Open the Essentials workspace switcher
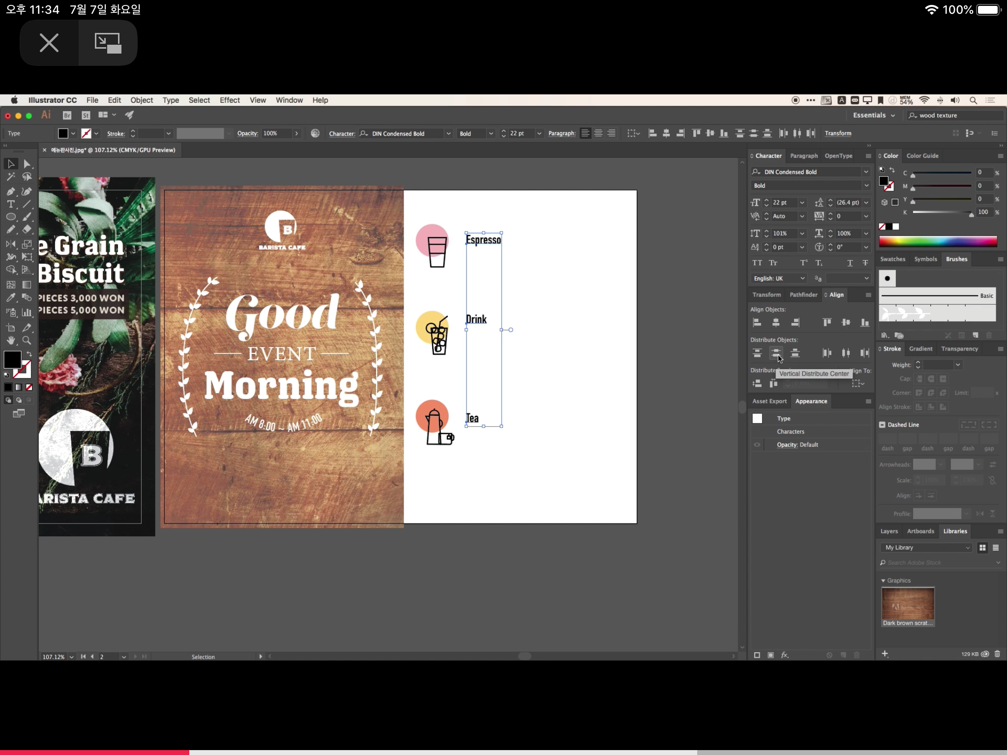 874,115
